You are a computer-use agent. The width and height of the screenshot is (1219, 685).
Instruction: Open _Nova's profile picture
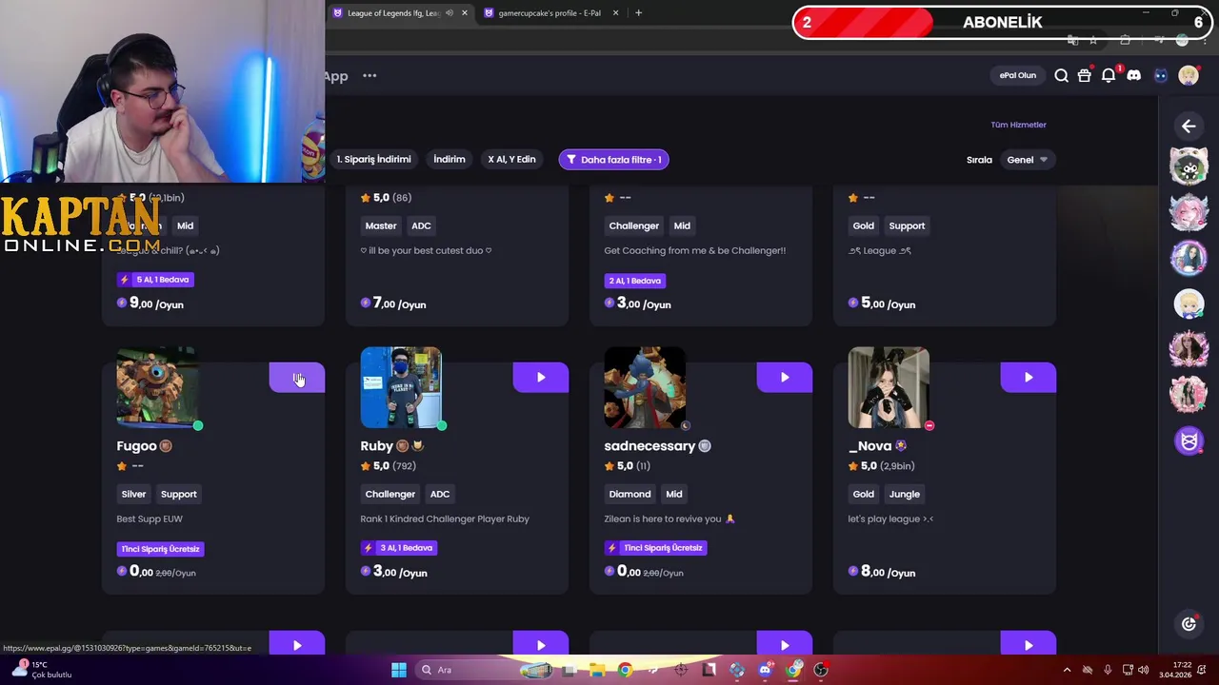click(x=889, y=387)
